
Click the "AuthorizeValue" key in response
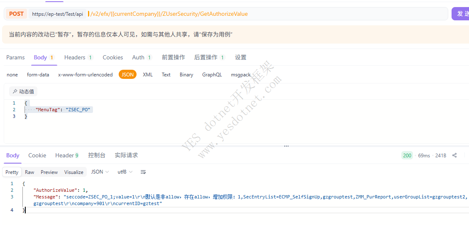coord(56,190)
